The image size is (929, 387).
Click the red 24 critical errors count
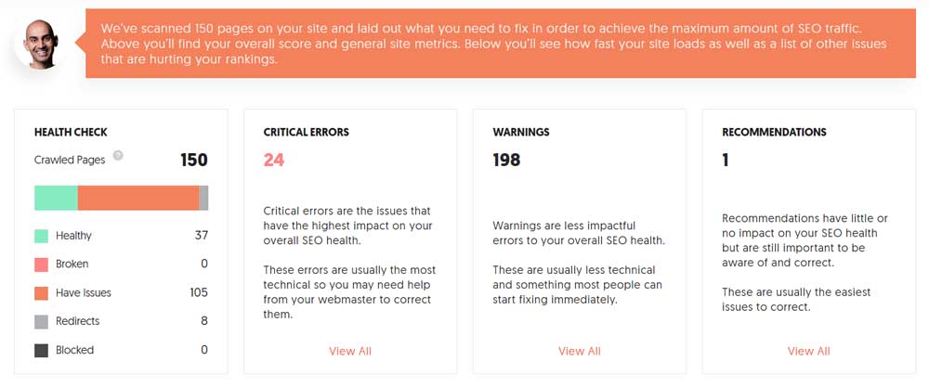point(274,160)
